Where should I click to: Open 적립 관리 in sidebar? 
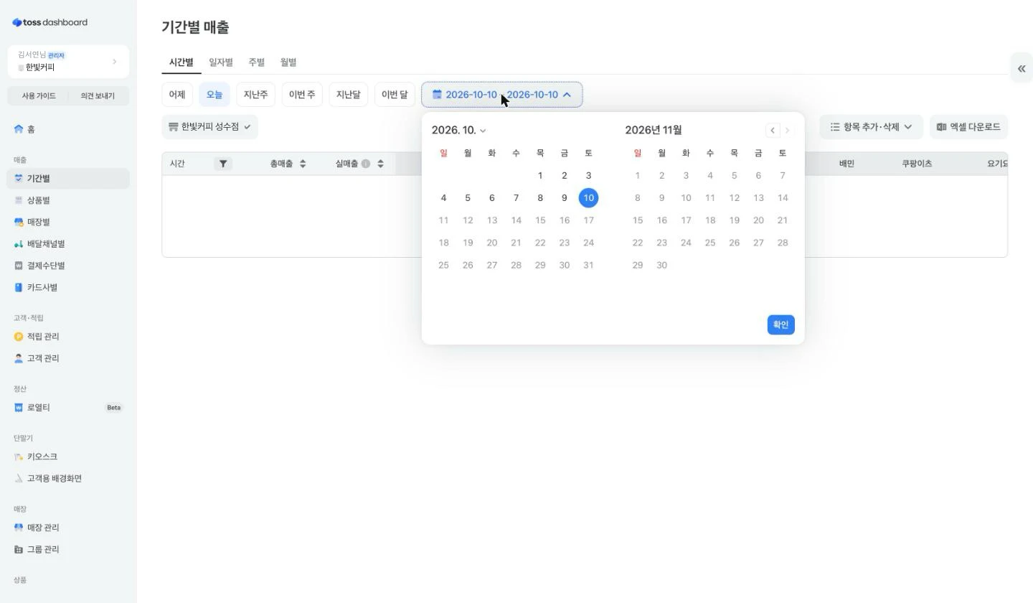[x=68, y=337]
